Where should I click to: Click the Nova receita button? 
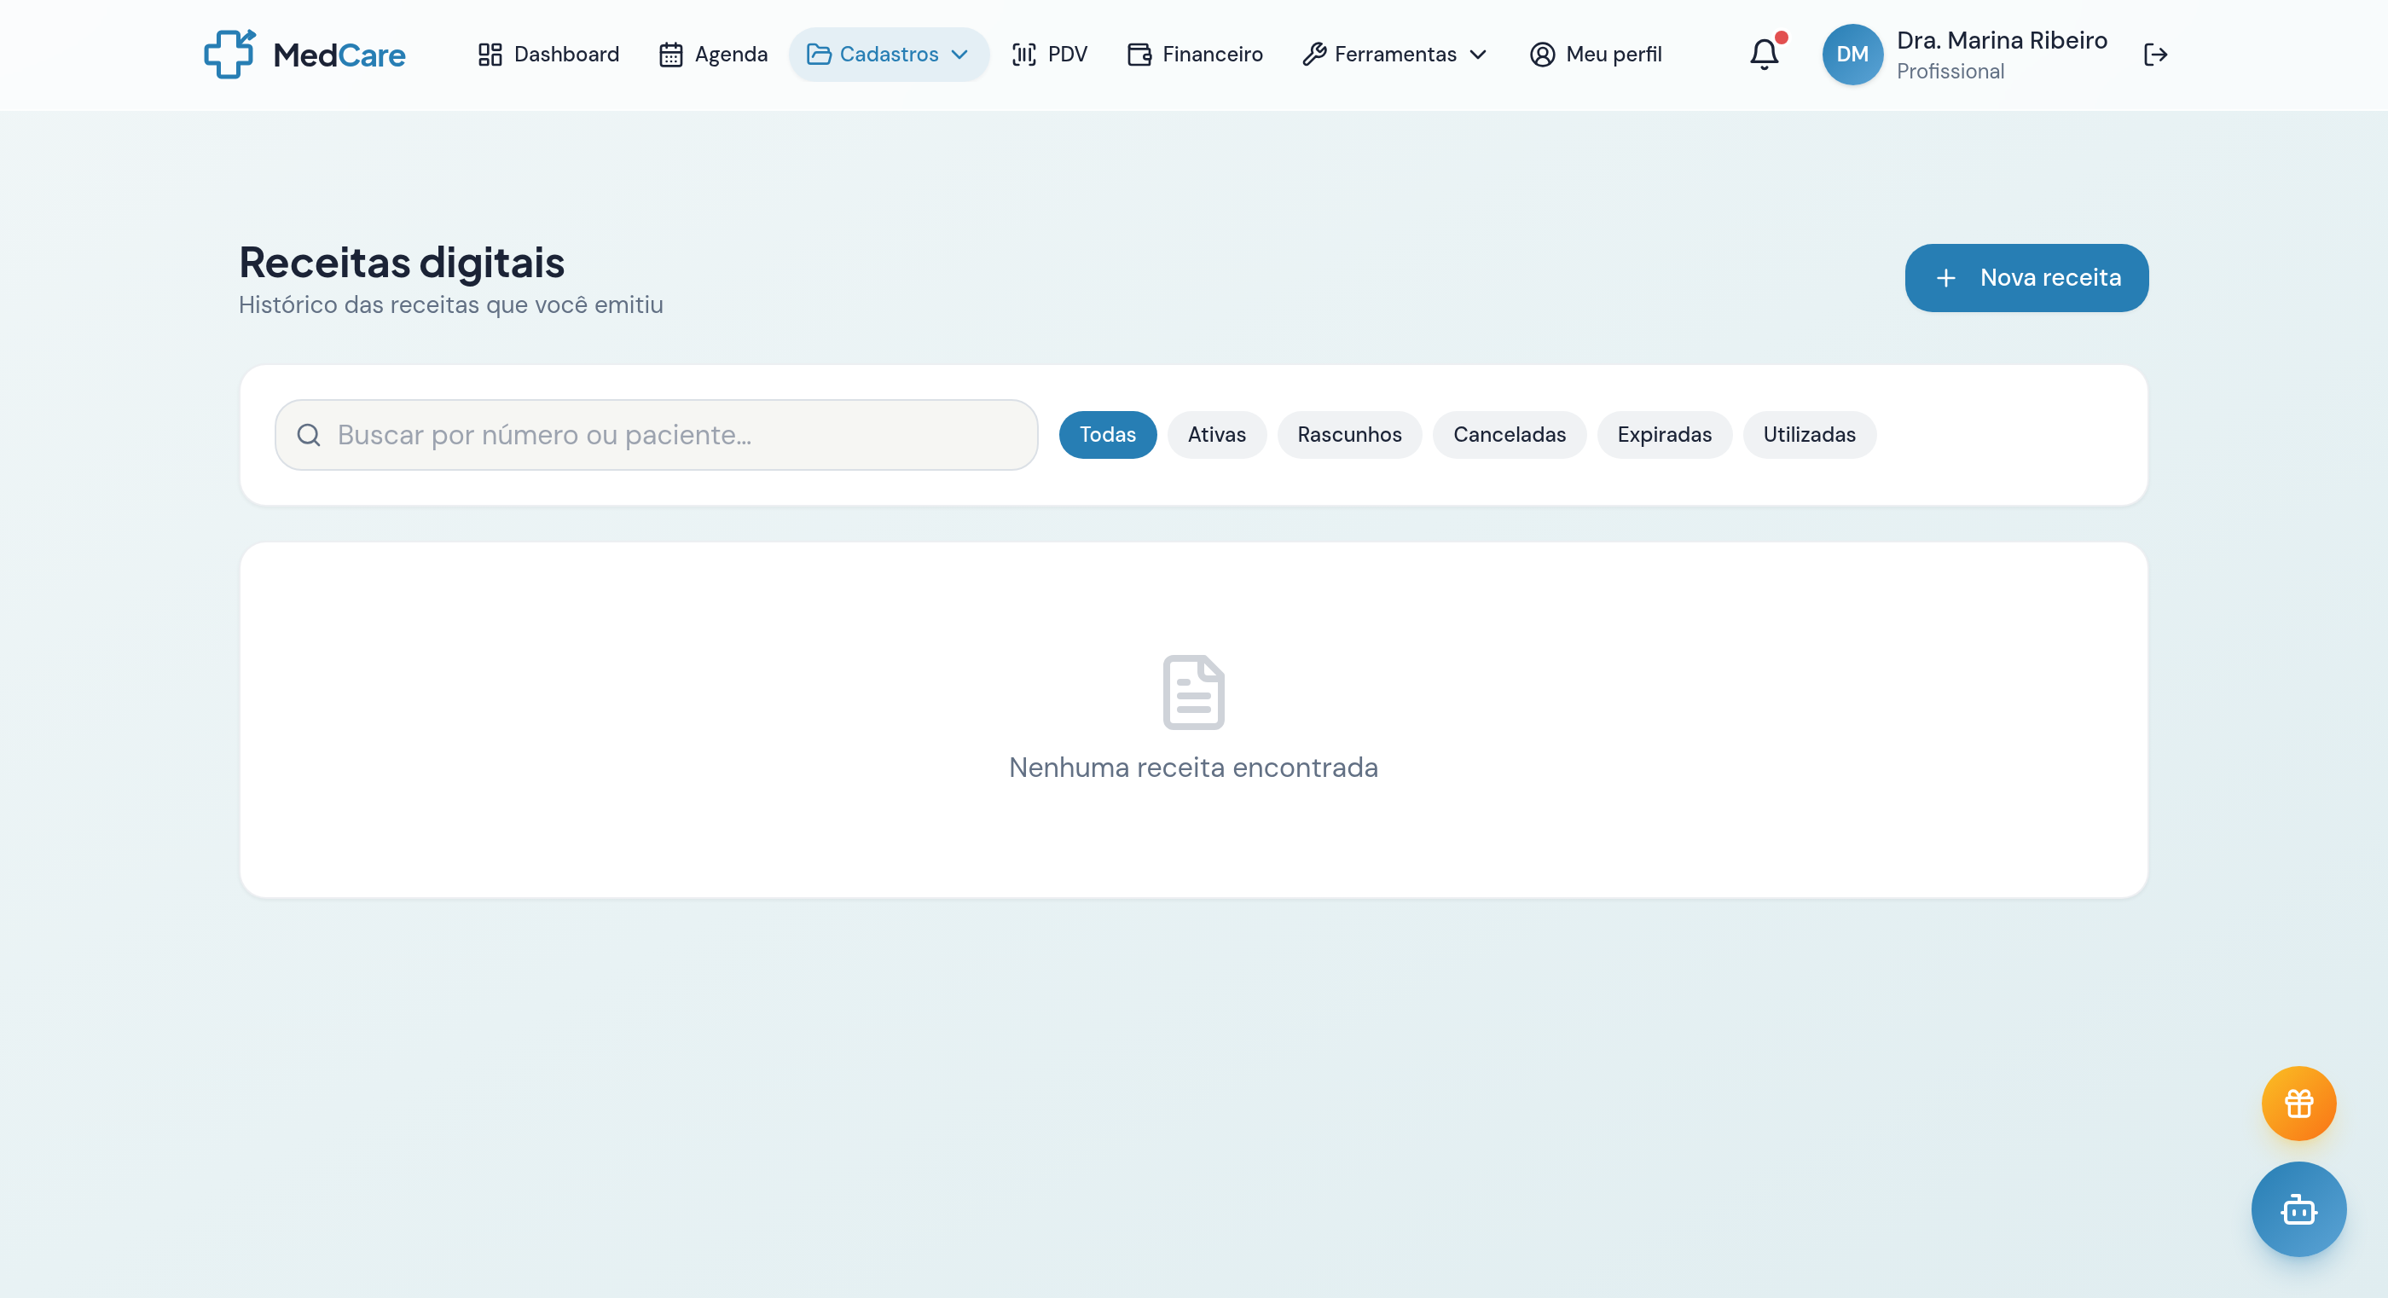coord(2026,277)
